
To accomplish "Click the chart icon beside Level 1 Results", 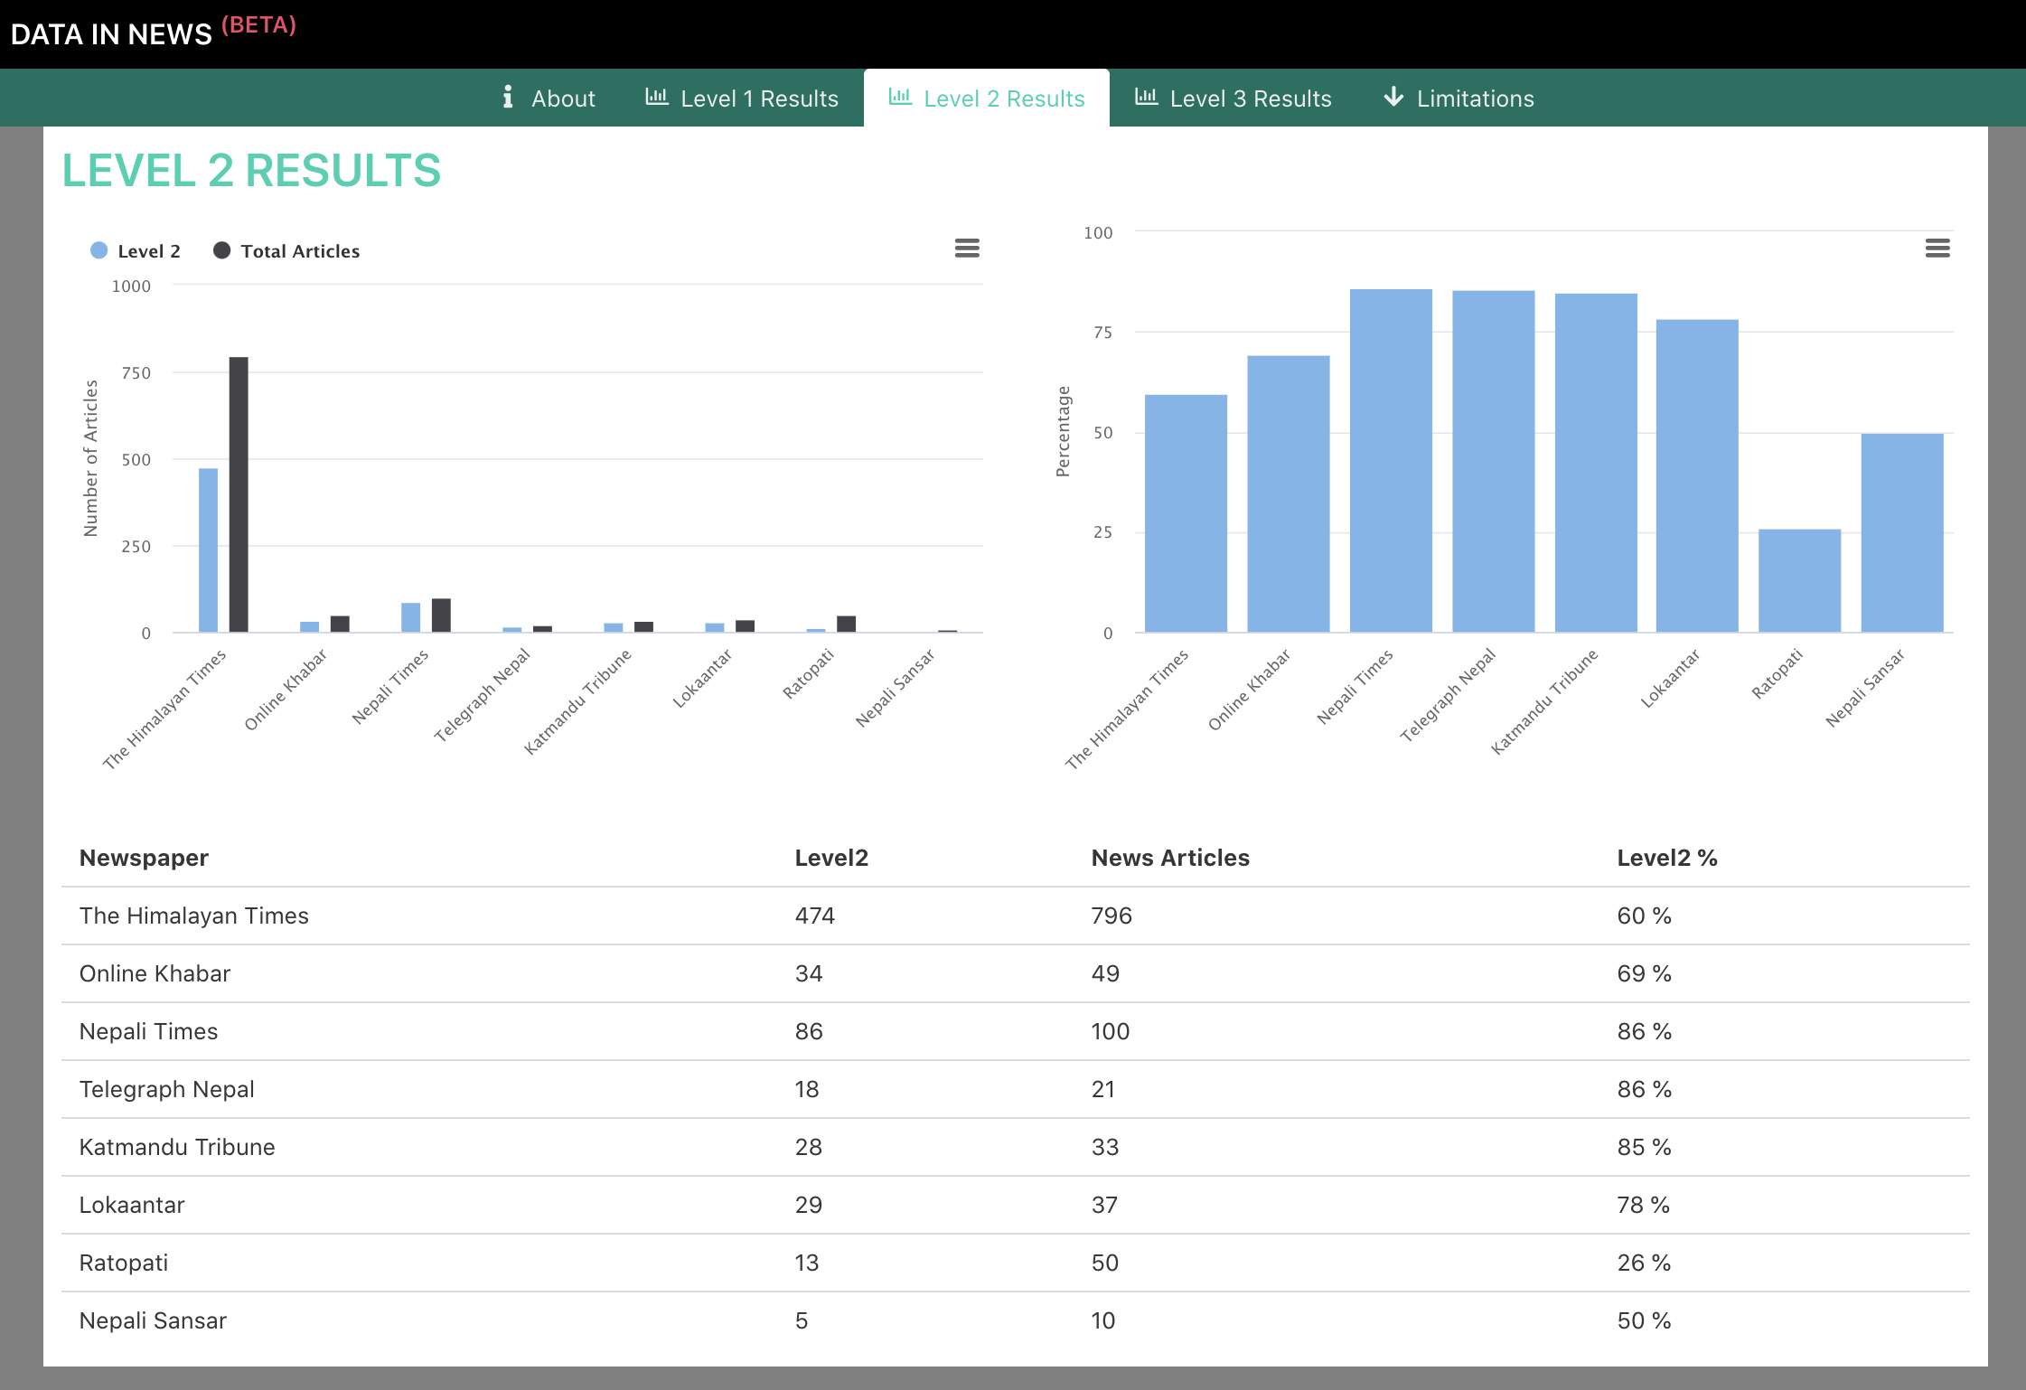I will point(657,97).
